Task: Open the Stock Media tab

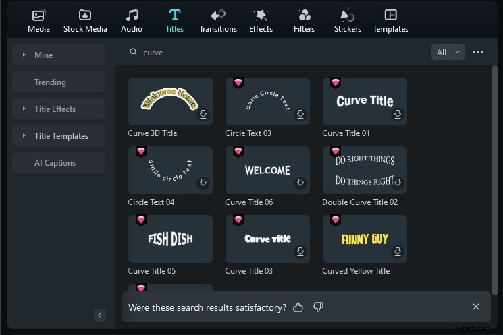Action: (85, 20)
